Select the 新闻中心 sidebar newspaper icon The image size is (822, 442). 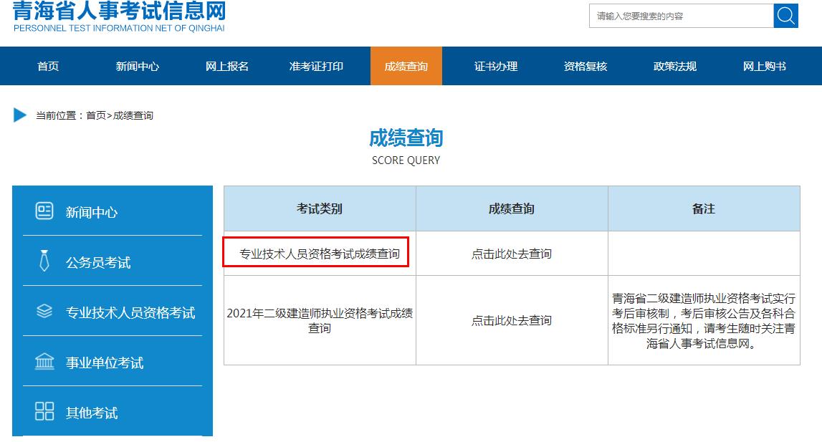pyautogui.click(x=44, y=211)
